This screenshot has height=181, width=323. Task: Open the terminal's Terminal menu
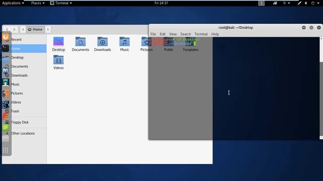(201, 34)
